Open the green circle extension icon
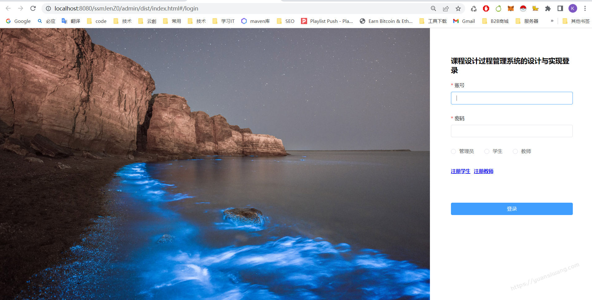This screenshot has width=592, height=300. [498, 9]
